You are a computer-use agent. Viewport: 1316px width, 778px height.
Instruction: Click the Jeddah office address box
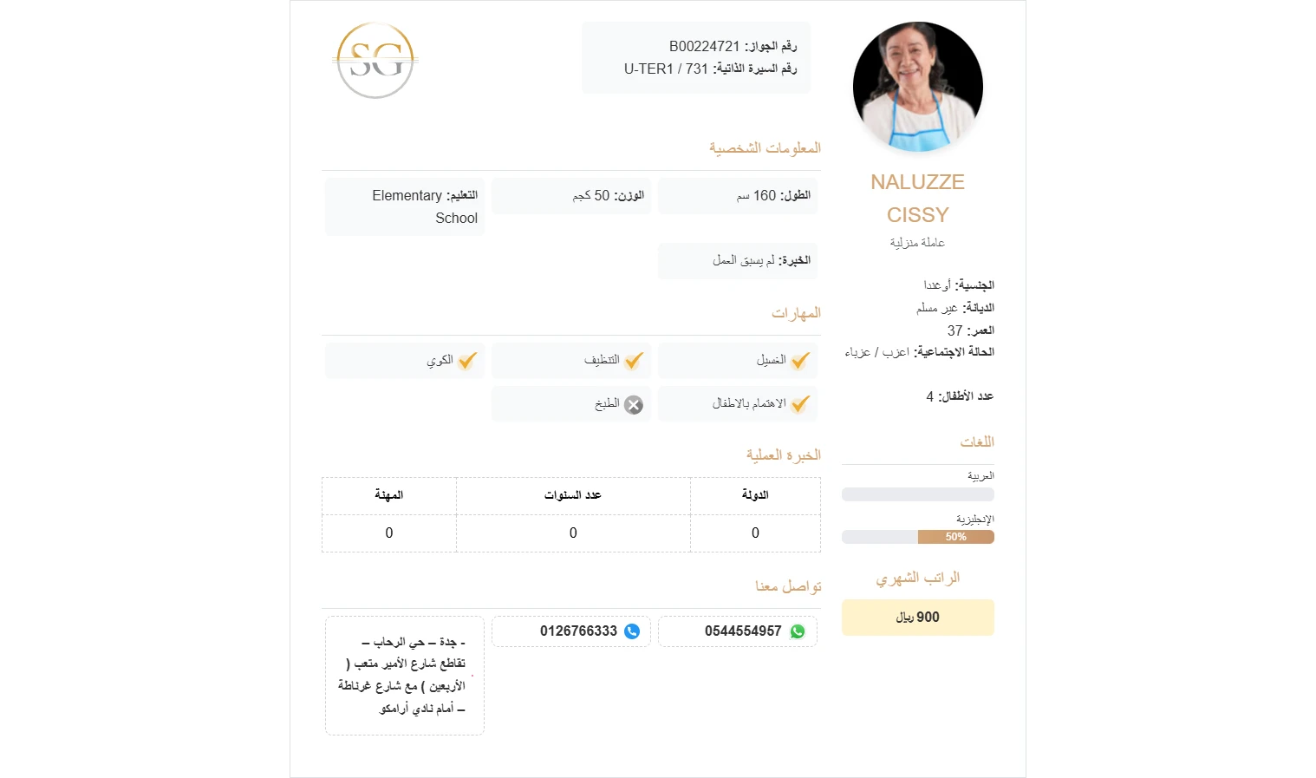point(405,676)
